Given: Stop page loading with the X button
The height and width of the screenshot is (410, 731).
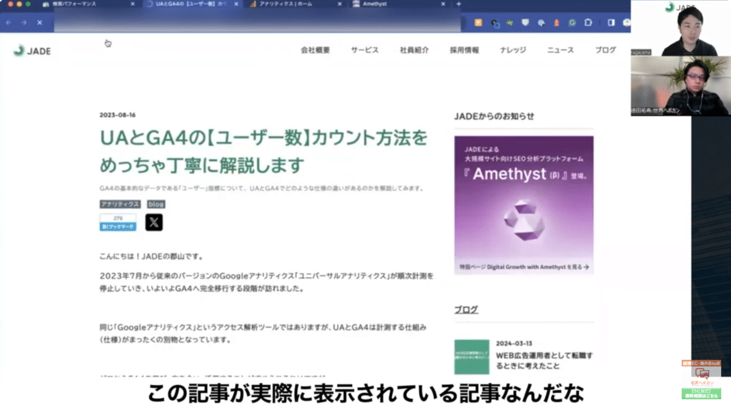Looking at the screenshot, I should point(40,22).
